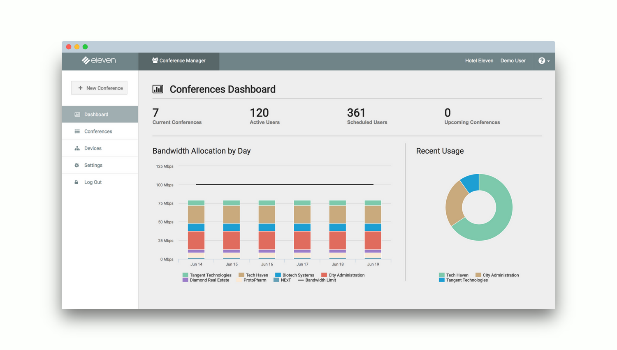Viewport: 617px width, 350px height.
Task: Open the Conference Manager tab
Action: 179,61
